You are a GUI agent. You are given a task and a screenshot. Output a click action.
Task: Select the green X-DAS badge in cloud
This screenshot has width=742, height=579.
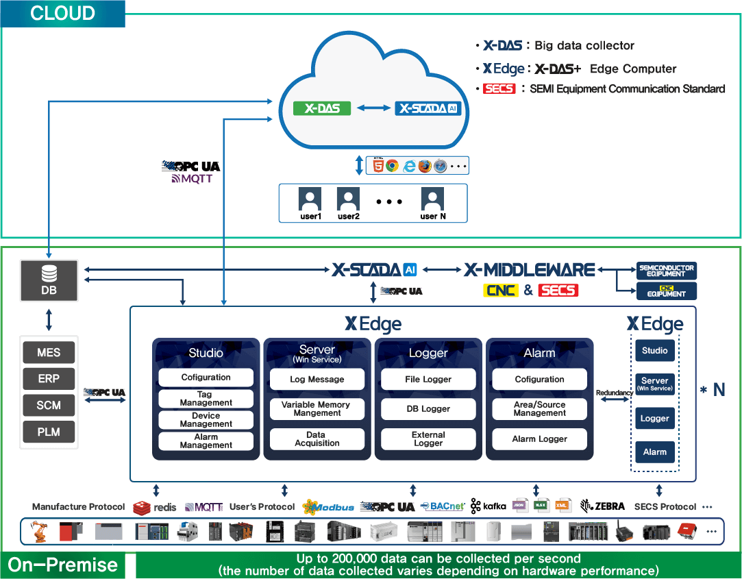click(322, 108)
